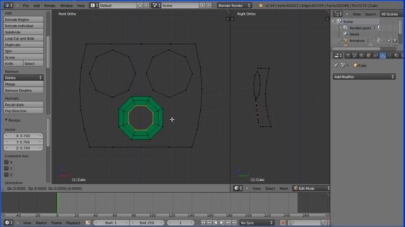Add a new scene with plus icon
Viewport: 405px width, 227px height.
(202, 6)
